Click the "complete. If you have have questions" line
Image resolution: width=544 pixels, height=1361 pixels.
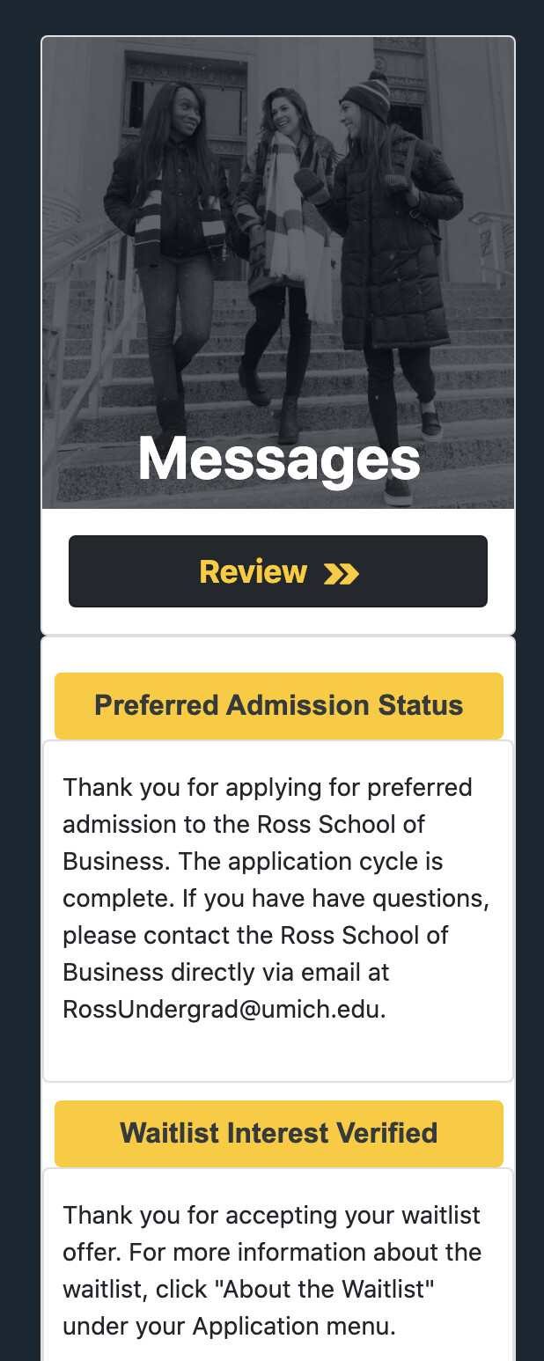tap(276, 898)
